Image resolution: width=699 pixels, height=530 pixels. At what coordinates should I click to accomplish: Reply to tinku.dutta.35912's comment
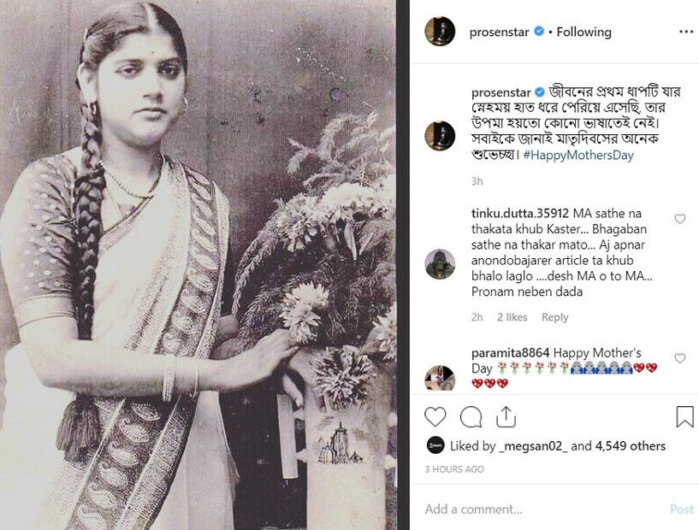(555, 317)
